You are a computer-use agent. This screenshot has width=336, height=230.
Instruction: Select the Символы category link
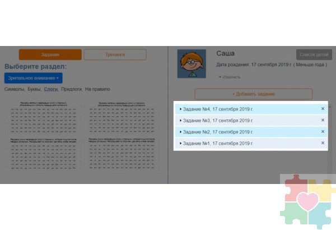click(x=13, y=89)
